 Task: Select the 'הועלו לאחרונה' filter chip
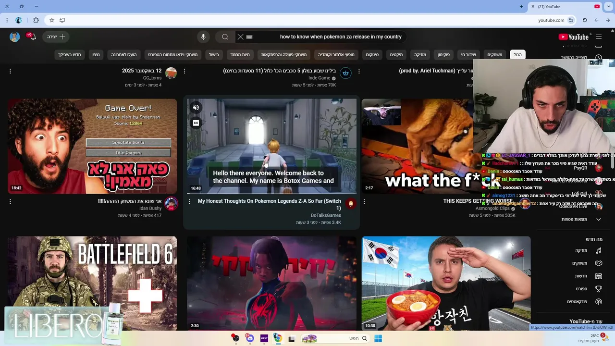click(x=124, y=55)
